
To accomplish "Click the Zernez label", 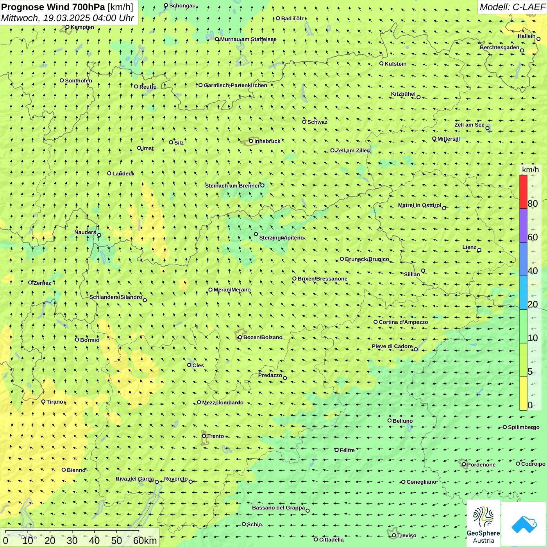I will coord(42,283).
